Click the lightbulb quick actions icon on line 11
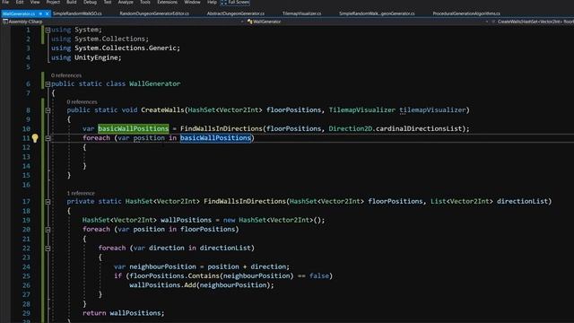This screenshot has width=574, height=323. [x=35, y=138]
